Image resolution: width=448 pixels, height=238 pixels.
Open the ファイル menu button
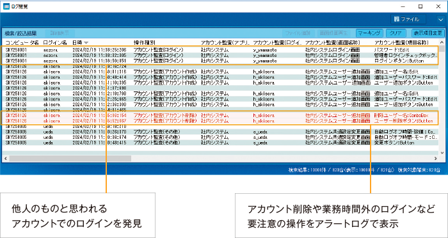pos(408,19)
